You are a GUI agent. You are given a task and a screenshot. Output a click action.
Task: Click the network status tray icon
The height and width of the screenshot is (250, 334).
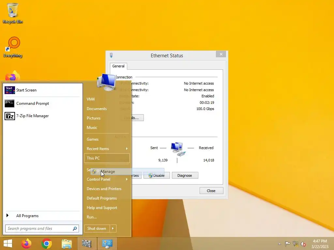click(296, 244)
